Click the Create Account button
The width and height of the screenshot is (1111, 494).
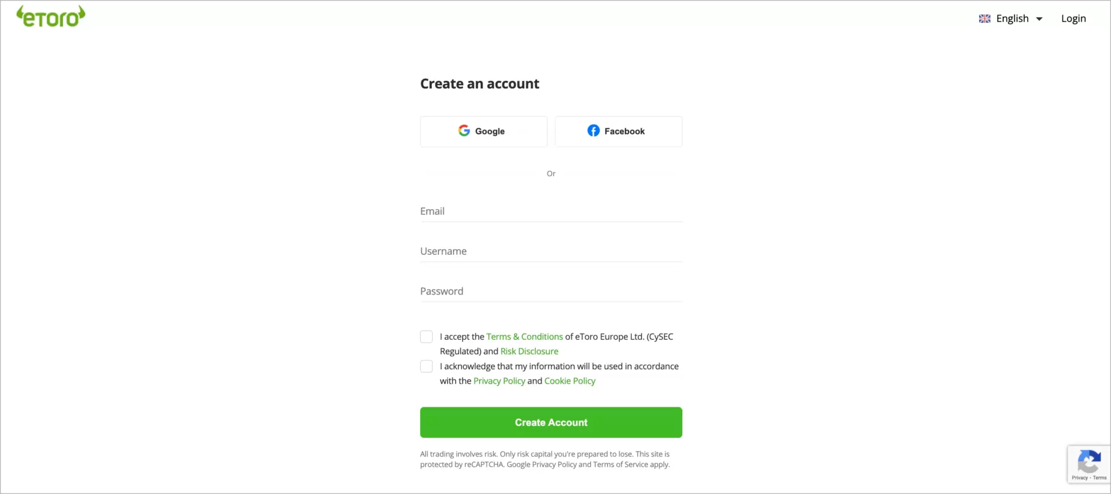click(x=551, y=422)
